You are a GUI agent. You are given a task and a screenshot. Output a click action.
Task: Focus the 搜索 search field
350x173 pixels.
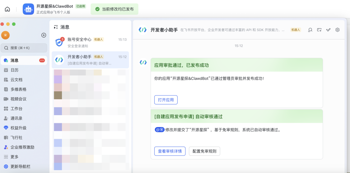click(x=24, y=48)
